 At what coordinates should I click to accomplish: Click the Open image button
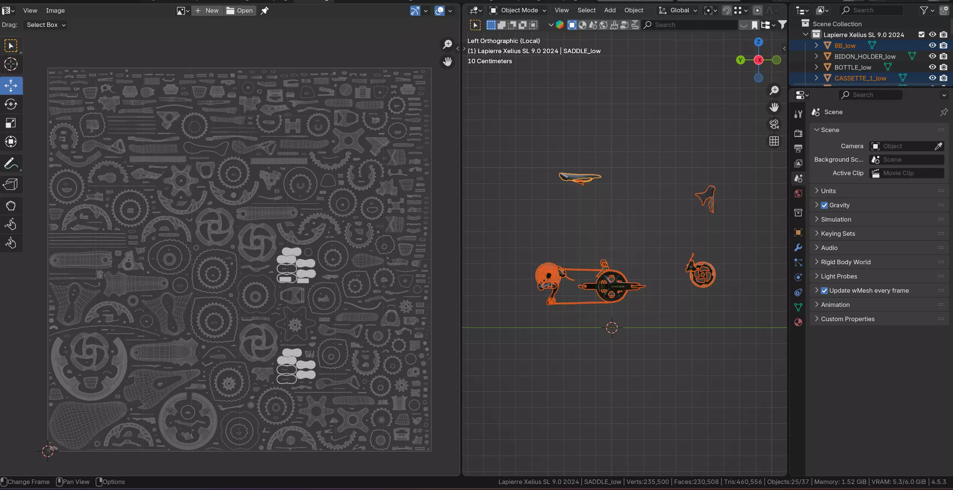pyautogui.click(x=240, y=10)
